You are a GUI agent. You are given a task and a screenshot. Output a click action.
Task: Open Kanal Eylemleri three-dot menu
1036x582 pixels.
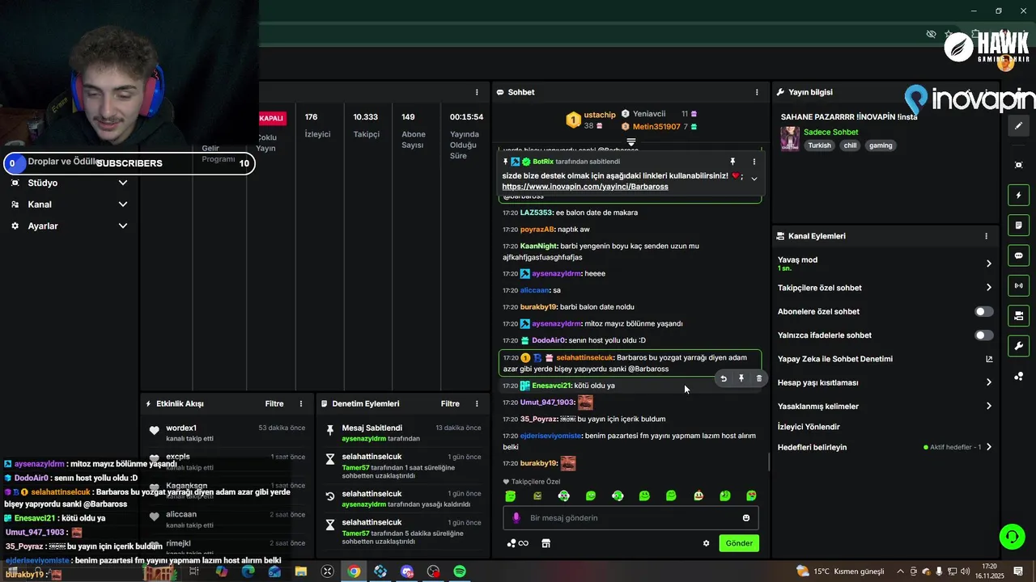point(986,236)
